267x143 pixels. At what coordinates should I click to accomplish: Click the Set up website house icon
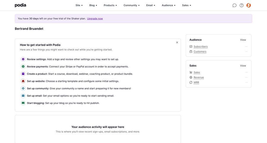tap(23, 81)
